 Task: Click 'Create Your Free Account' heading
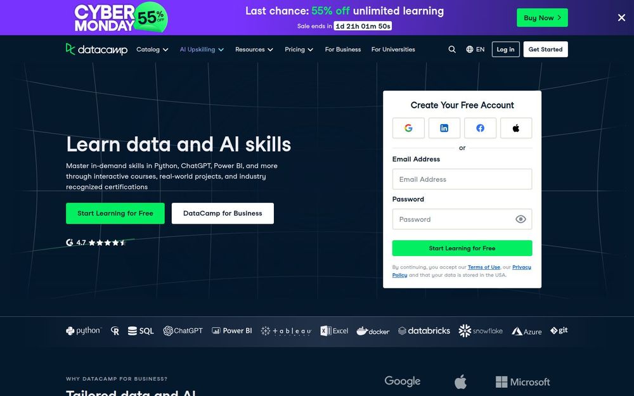click(462, 105)
